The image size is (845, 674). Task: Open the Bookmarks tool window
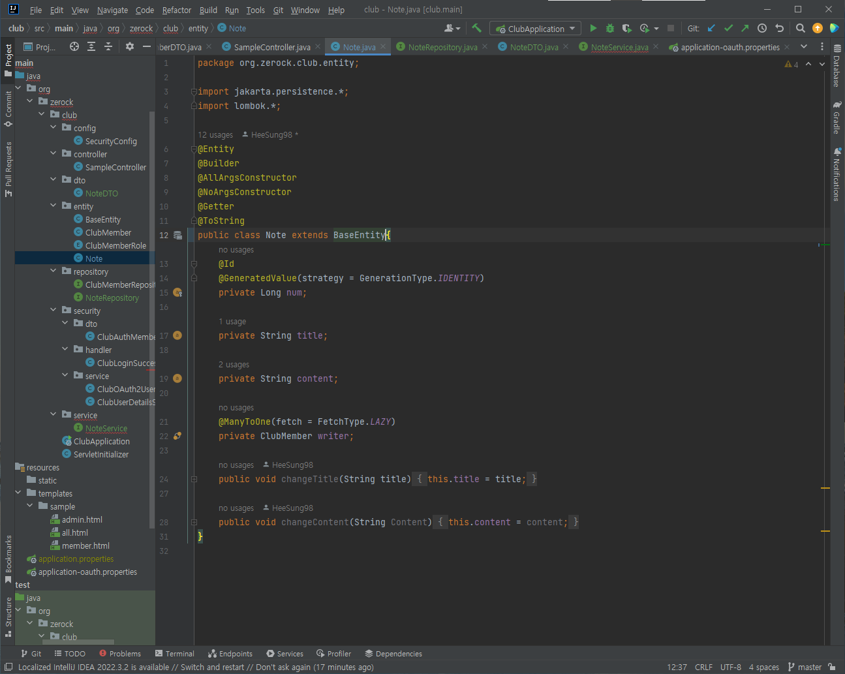coord(8,559)
